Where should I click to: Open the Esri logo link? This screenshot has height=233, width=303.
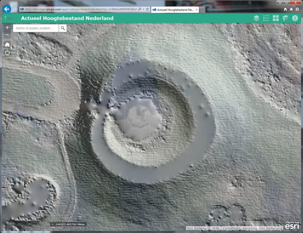click(292, 225)
